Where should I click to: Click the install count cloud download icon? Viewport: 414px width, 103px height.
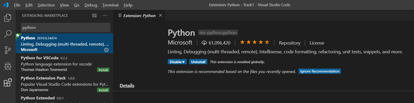click(x=204, y=43)
